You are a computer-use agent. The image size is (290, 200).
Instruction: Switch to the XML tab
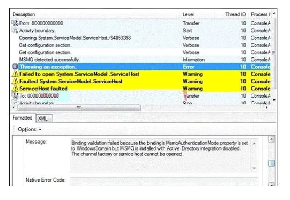click(44, 118)
